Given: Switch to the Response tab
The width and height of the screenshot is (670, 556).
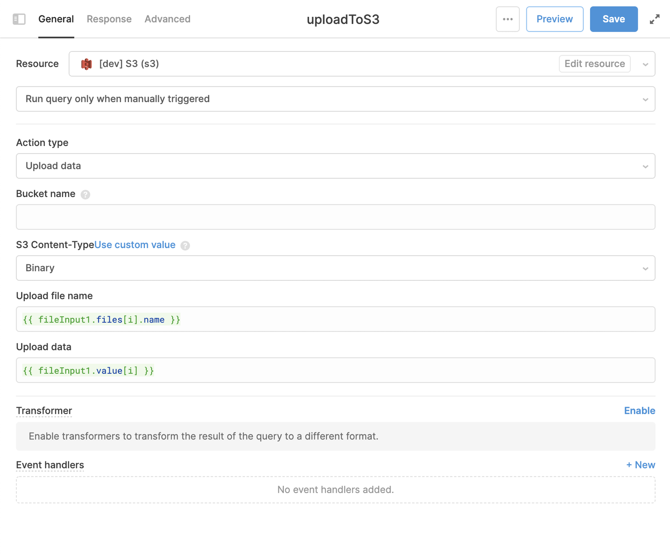Looking at the screenshot, I should (x=109, y=19).
